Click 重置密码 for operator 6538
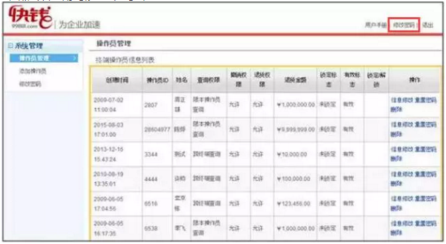 point(425,224)
